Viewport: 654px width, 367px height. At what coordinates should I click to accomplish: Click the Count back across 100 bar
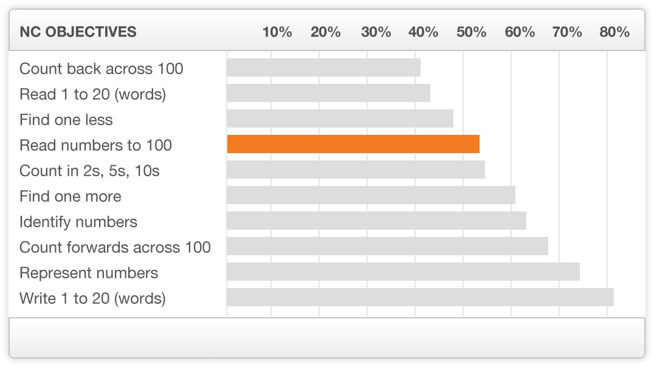pyautogui.click(x=324, y=67)
